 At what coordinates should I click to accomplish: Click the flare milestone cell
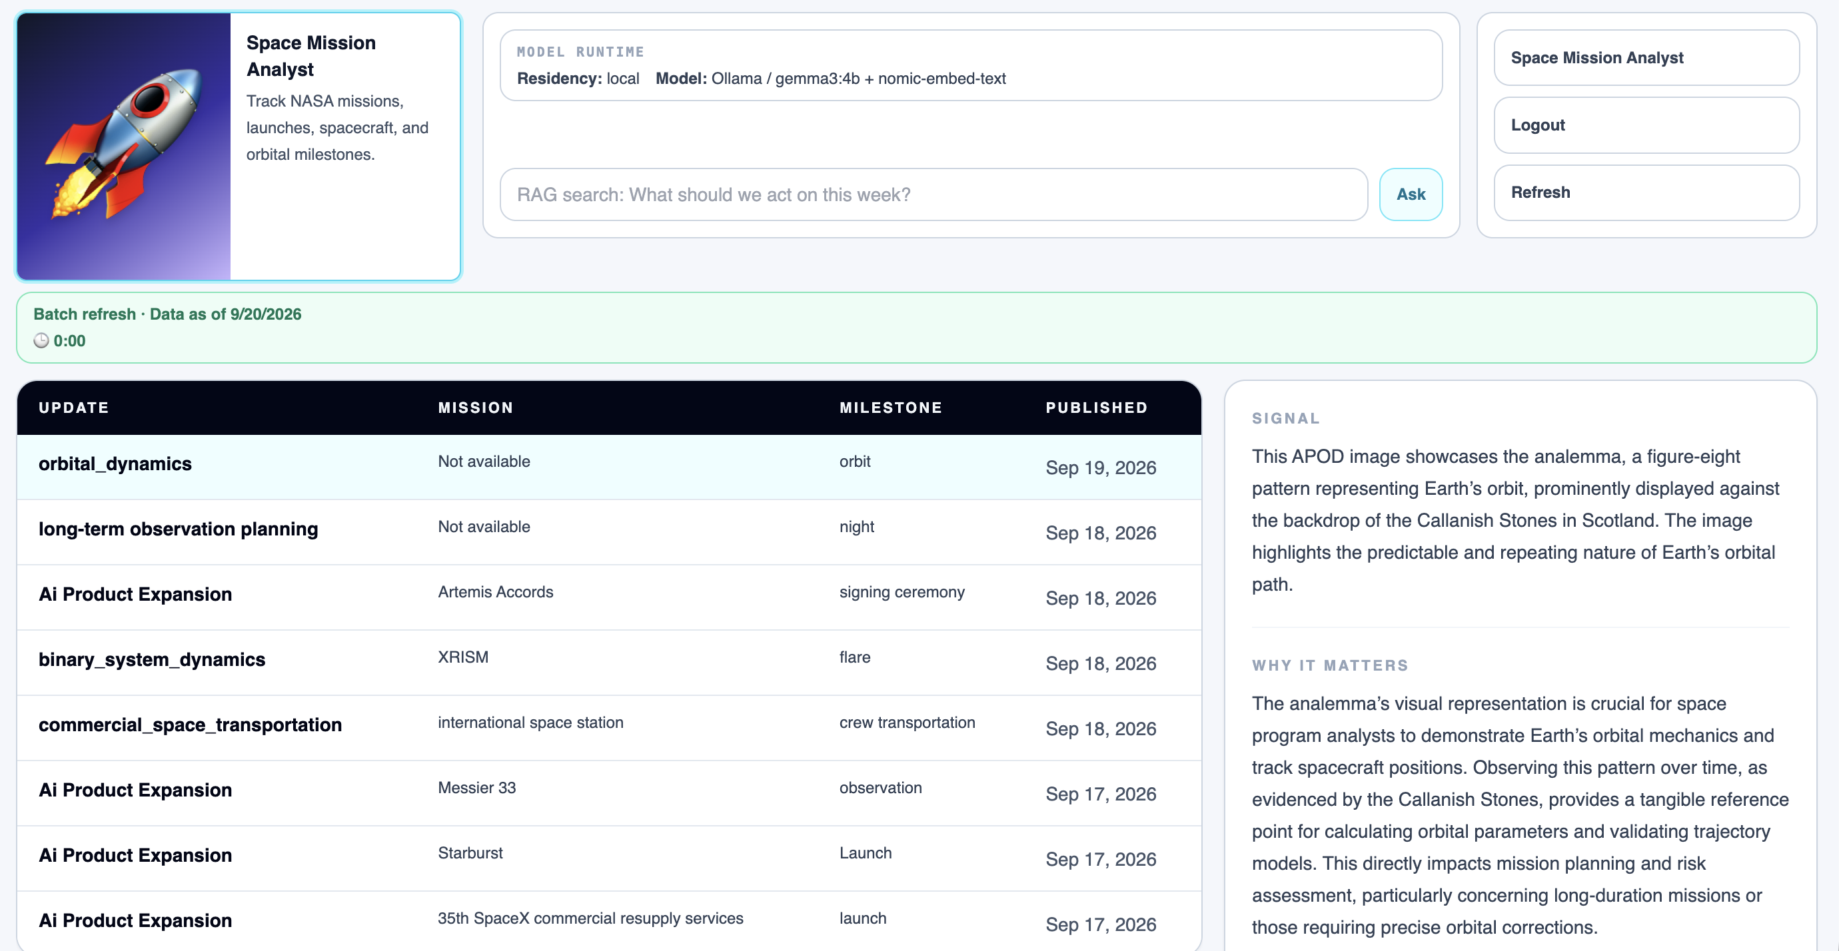[854, 657]
